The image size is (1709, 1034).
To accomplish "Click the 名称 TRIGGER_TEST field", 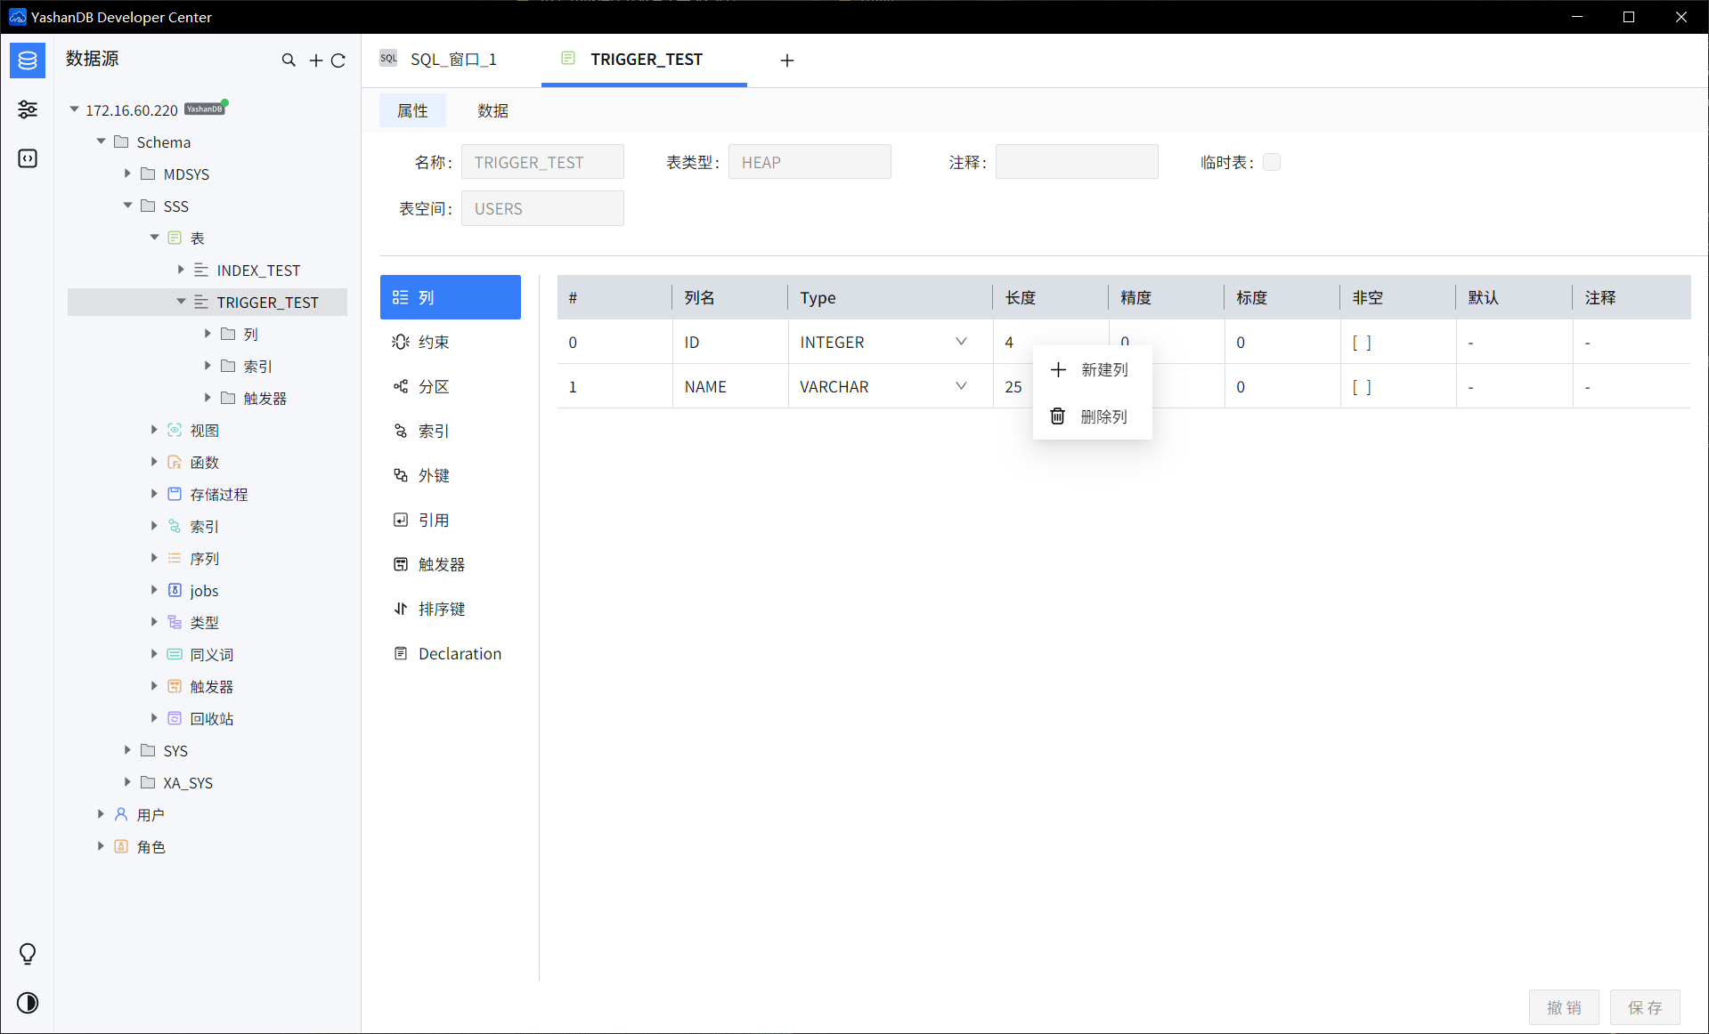I will click(x=542, y=162).
